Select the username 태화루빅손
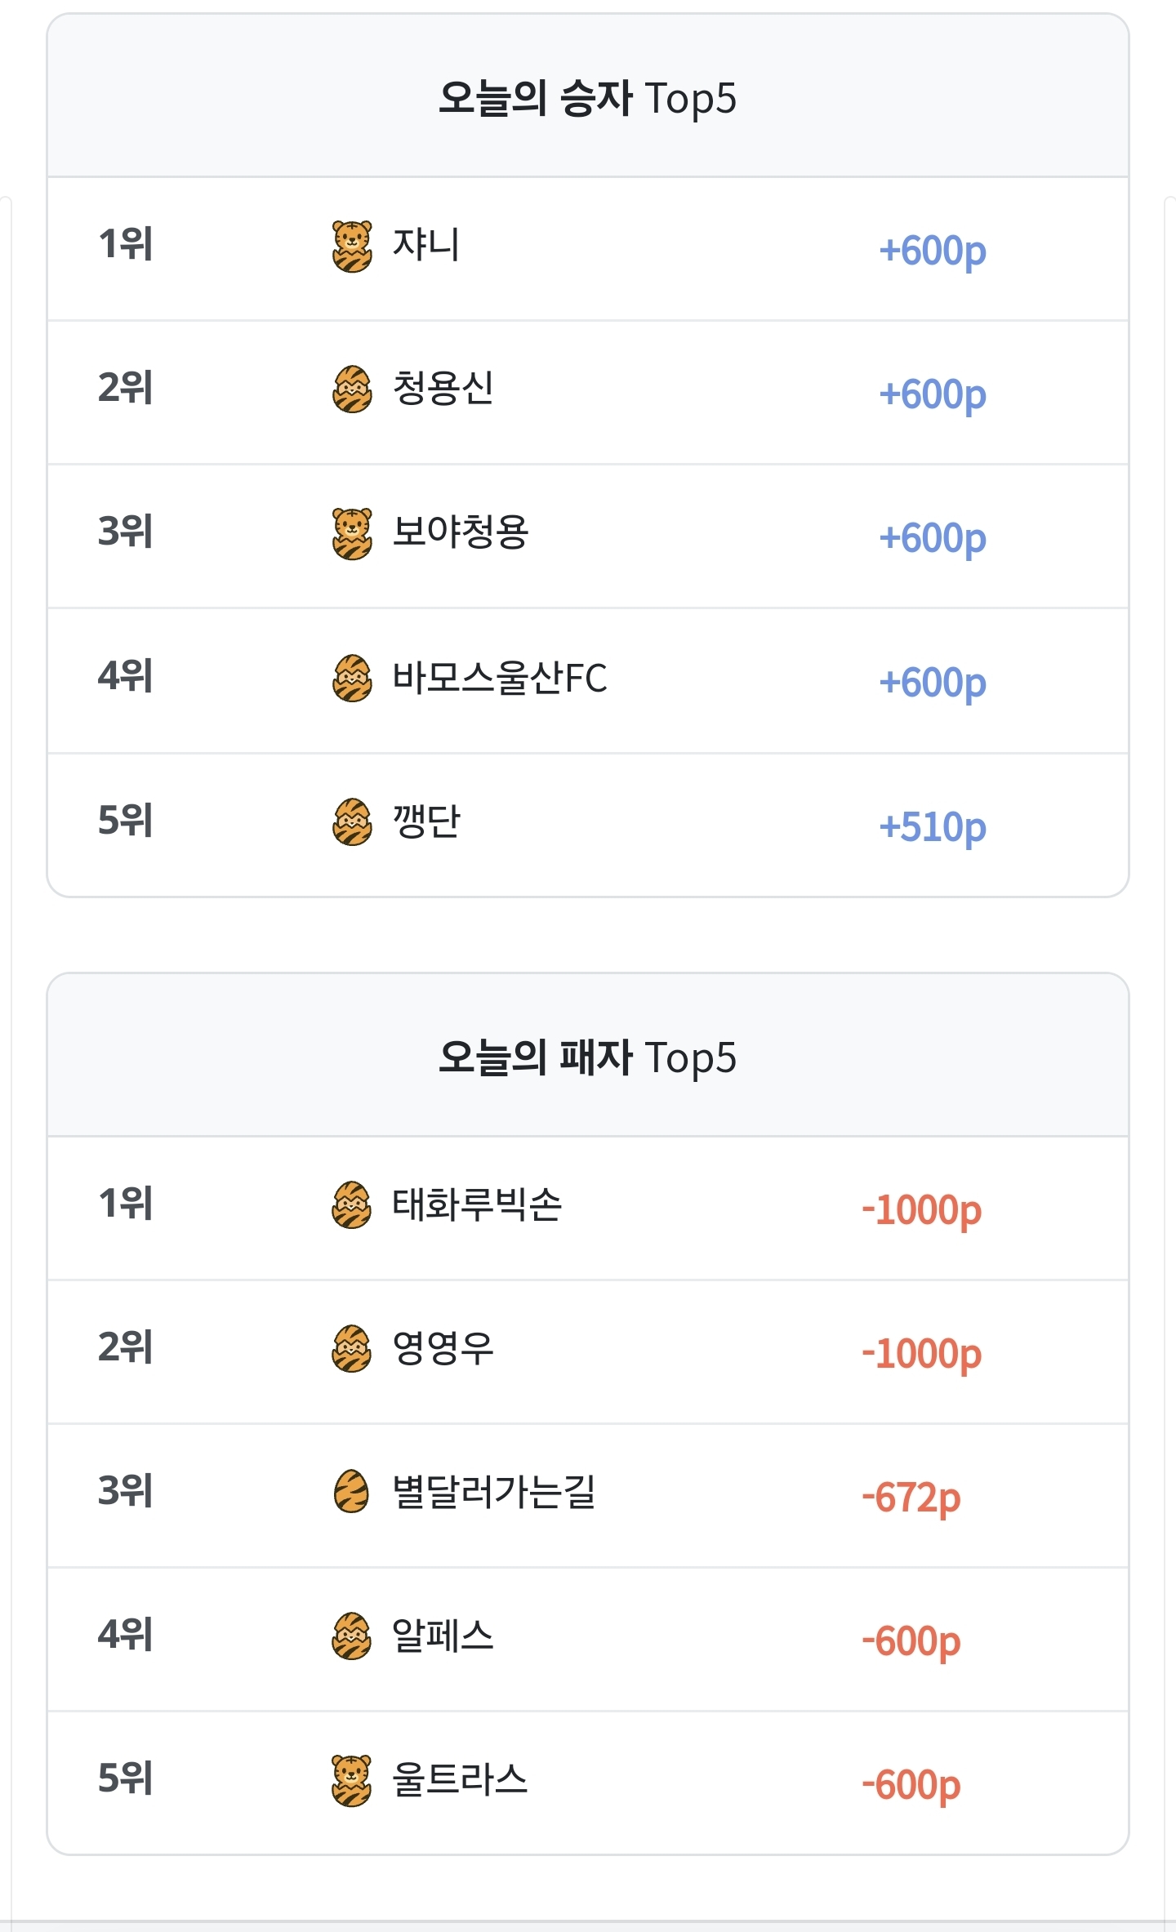The image size is (1176, 1932). point(477,1204)
